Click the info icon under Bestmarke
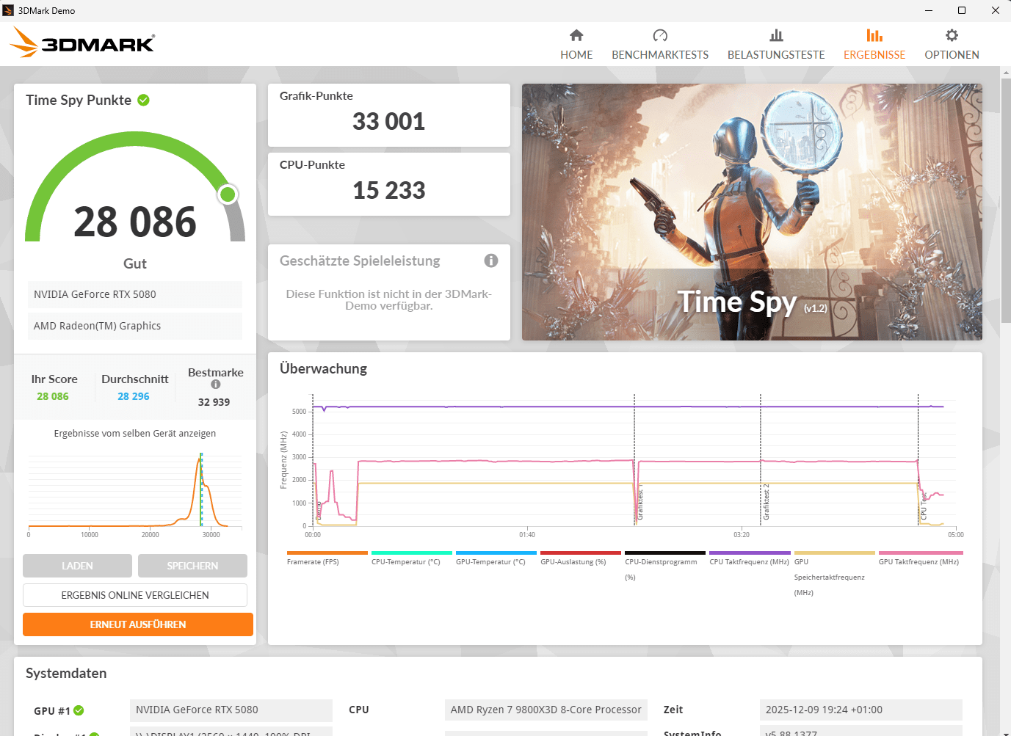 coord(216,384)
